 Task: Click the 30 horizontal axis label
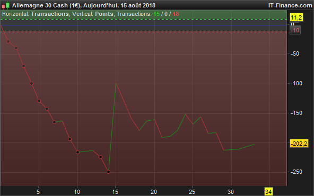click(231, 192)
